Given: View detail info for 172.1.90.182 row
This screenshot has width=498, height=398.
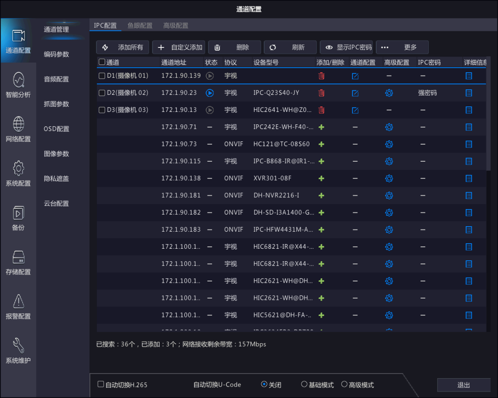Looking at the screenshot, I should (469, 213).
